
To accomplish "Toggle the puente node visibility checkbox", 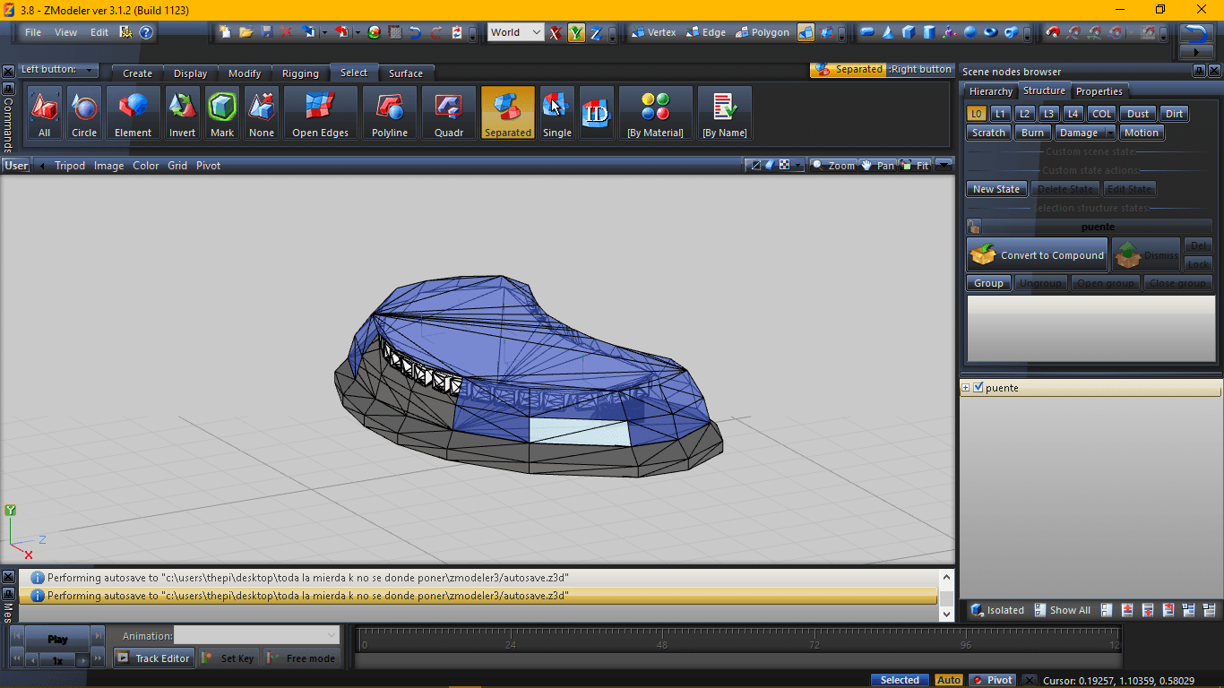I will pos(978,388).
